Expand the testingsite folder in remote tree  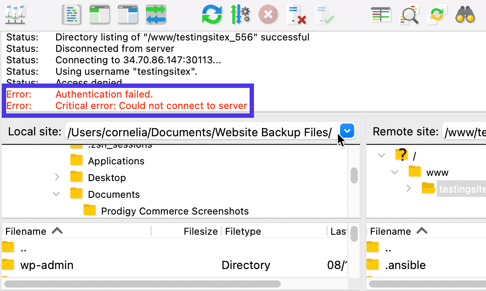point(409,188)
